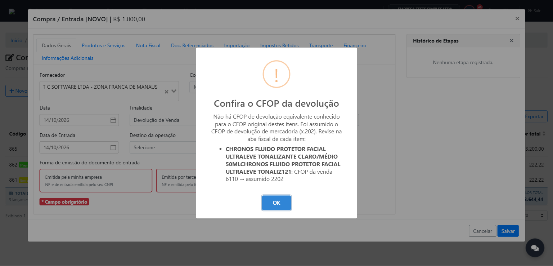Close the Compra / Entrada modal
This screenshot has height=266, width=553.
pyautogui.click(x=517, y=18)
